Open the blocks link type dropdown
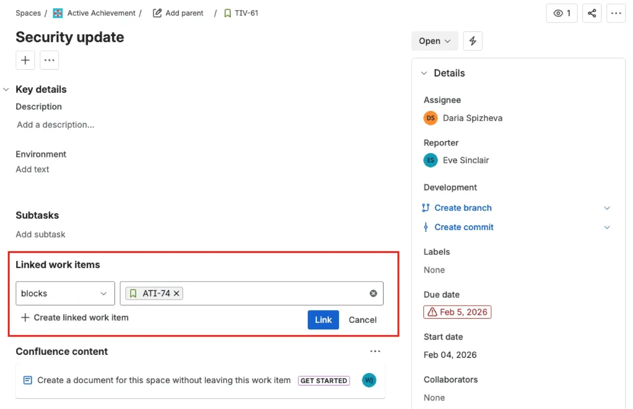 tap(65, 293)
